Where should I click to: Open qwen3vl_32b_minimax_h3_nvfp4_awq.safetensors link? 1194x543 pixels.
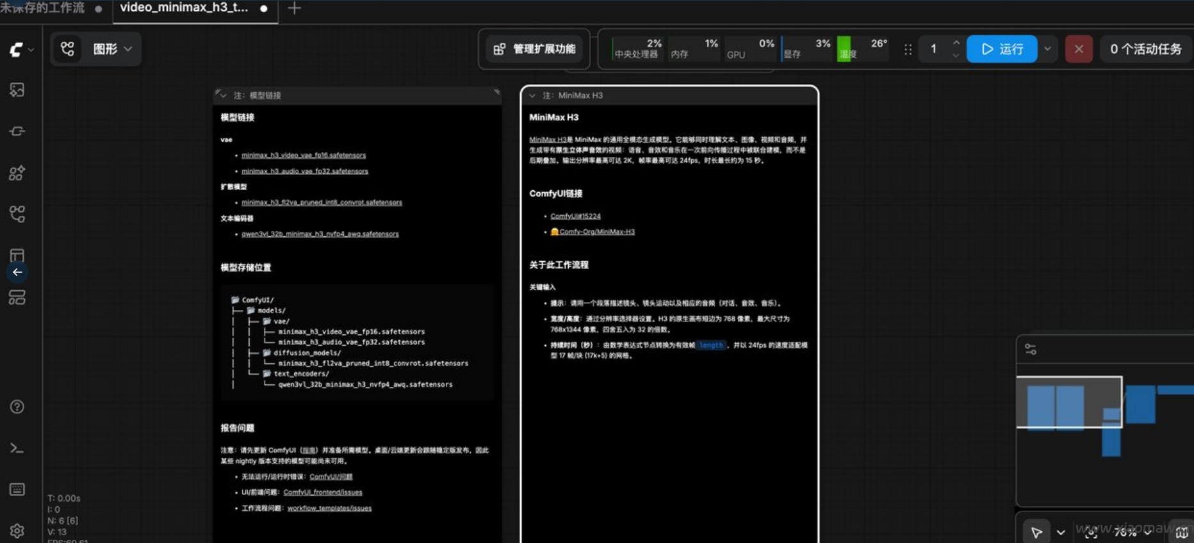click(x=320, y=234)
